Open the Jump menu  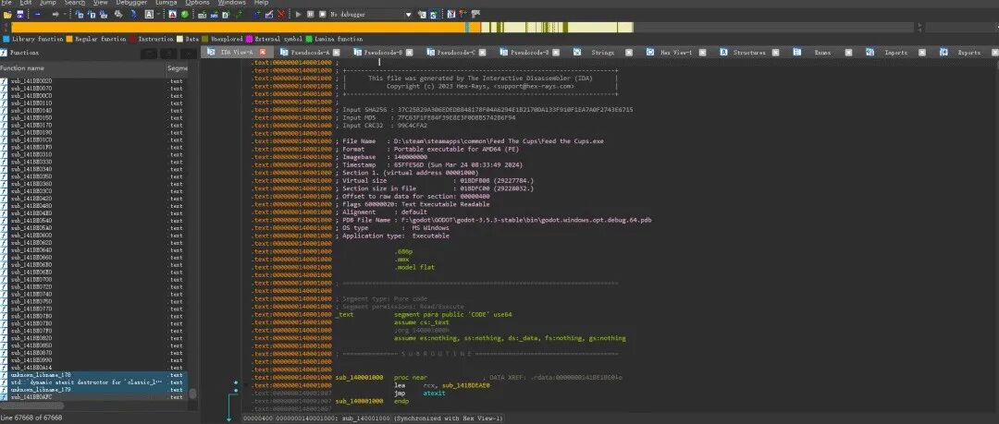(x=48, y=3)
